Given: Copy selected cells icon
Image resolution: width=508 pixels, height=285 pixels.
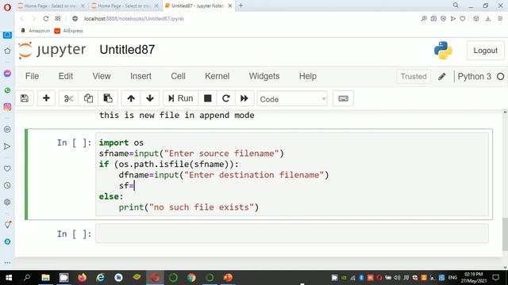Looking at the screenshot, I should tap(88, 98).
